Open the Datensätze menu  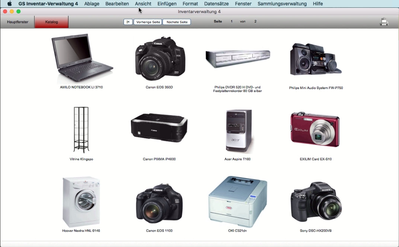click(x=216, y=4)
